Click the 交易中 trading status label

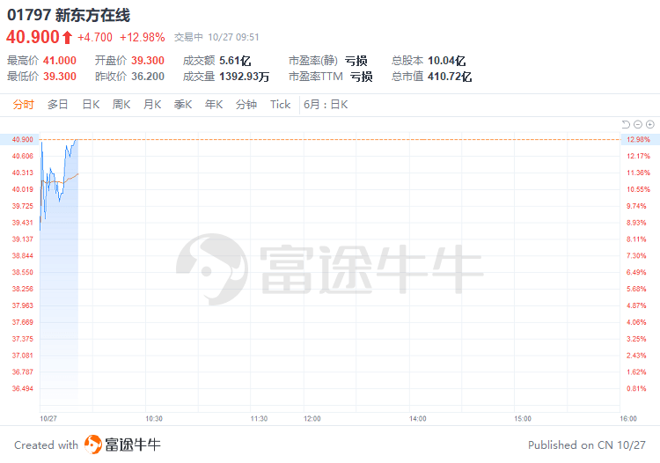tap(188, 38)
